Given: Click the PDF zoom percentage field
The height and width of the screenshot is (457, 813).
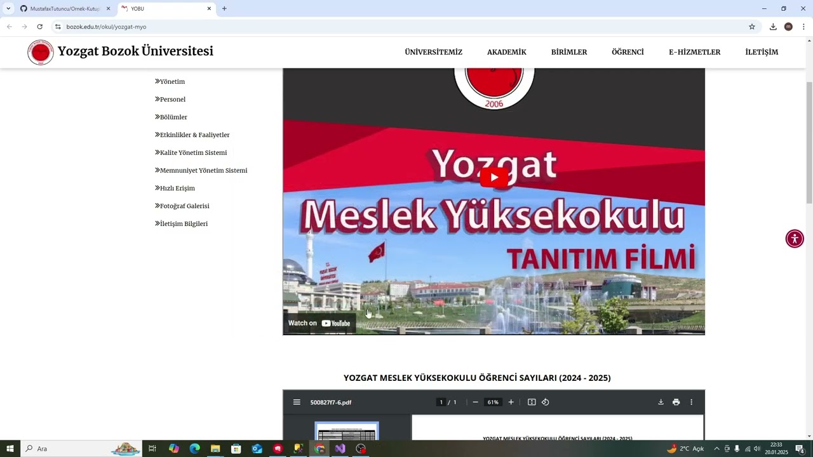Looking at the screenshot, I should [493, 402].
